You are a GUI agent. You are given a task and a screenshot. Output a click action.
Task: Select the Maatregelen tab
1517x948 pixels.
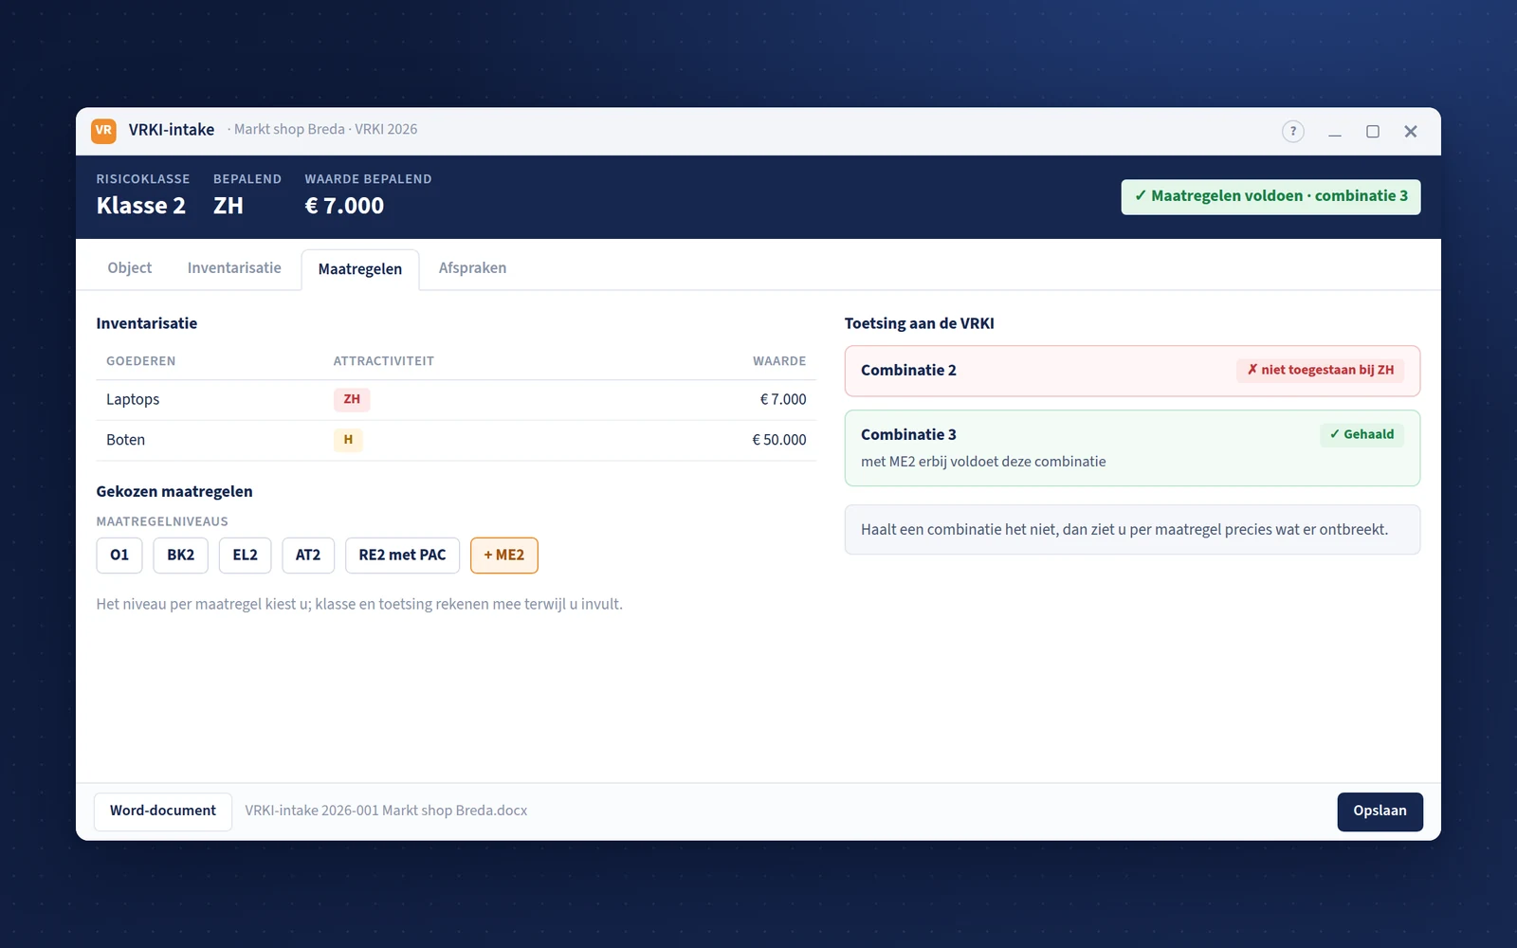[360, 269]
